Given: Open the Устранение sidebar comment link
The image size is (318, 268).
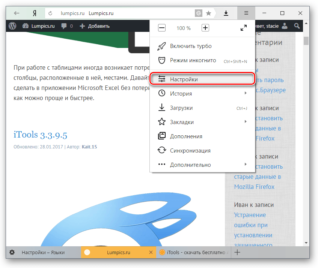Looking at the screenshot, I should [250, 215].
